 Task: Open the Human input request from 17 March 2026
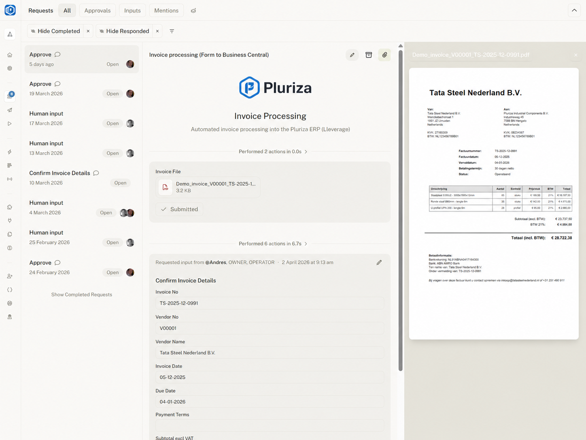(82, 118)
